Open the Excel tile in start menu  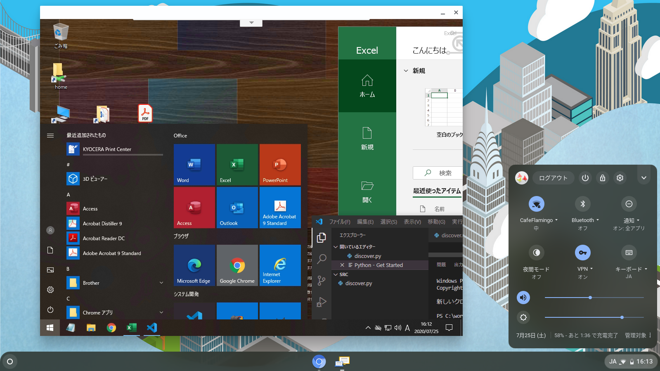pyautogui.click(x=237, y=164)
